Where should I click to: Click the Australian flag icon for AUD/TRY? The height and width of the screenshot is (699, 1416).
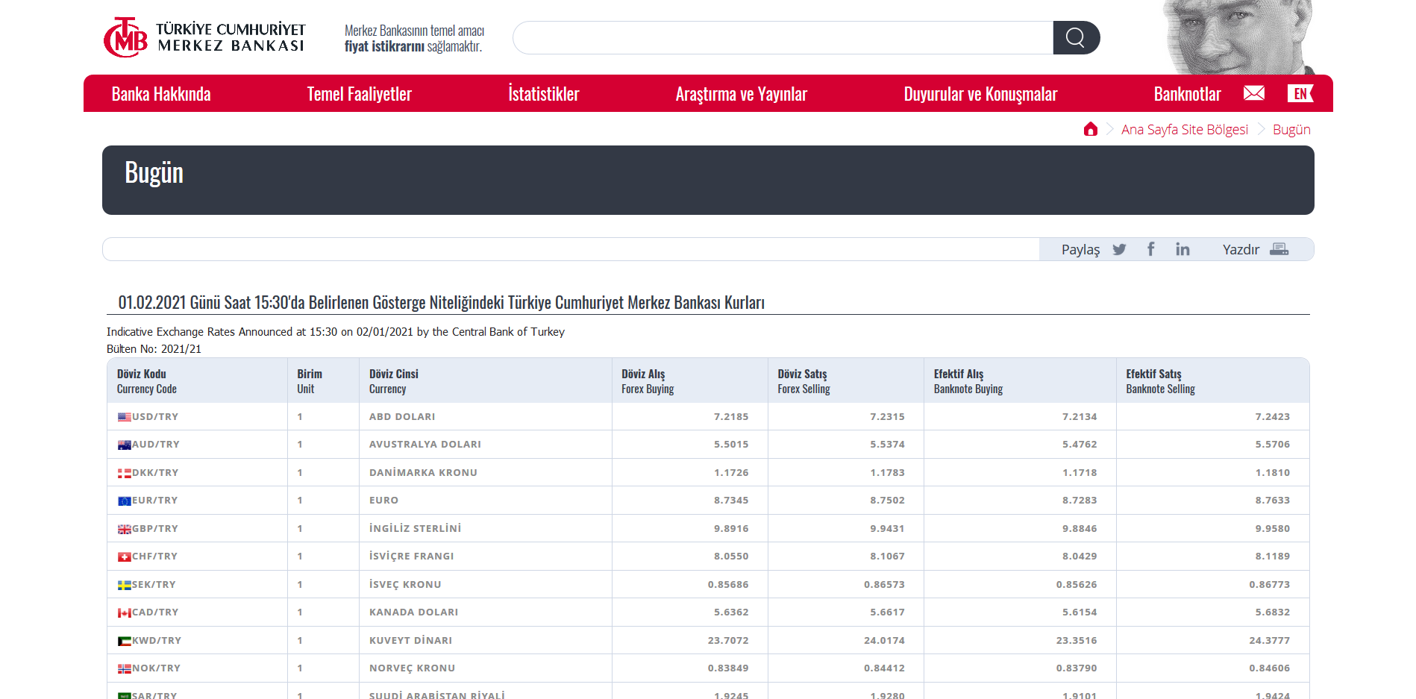[x=125, y=445]
